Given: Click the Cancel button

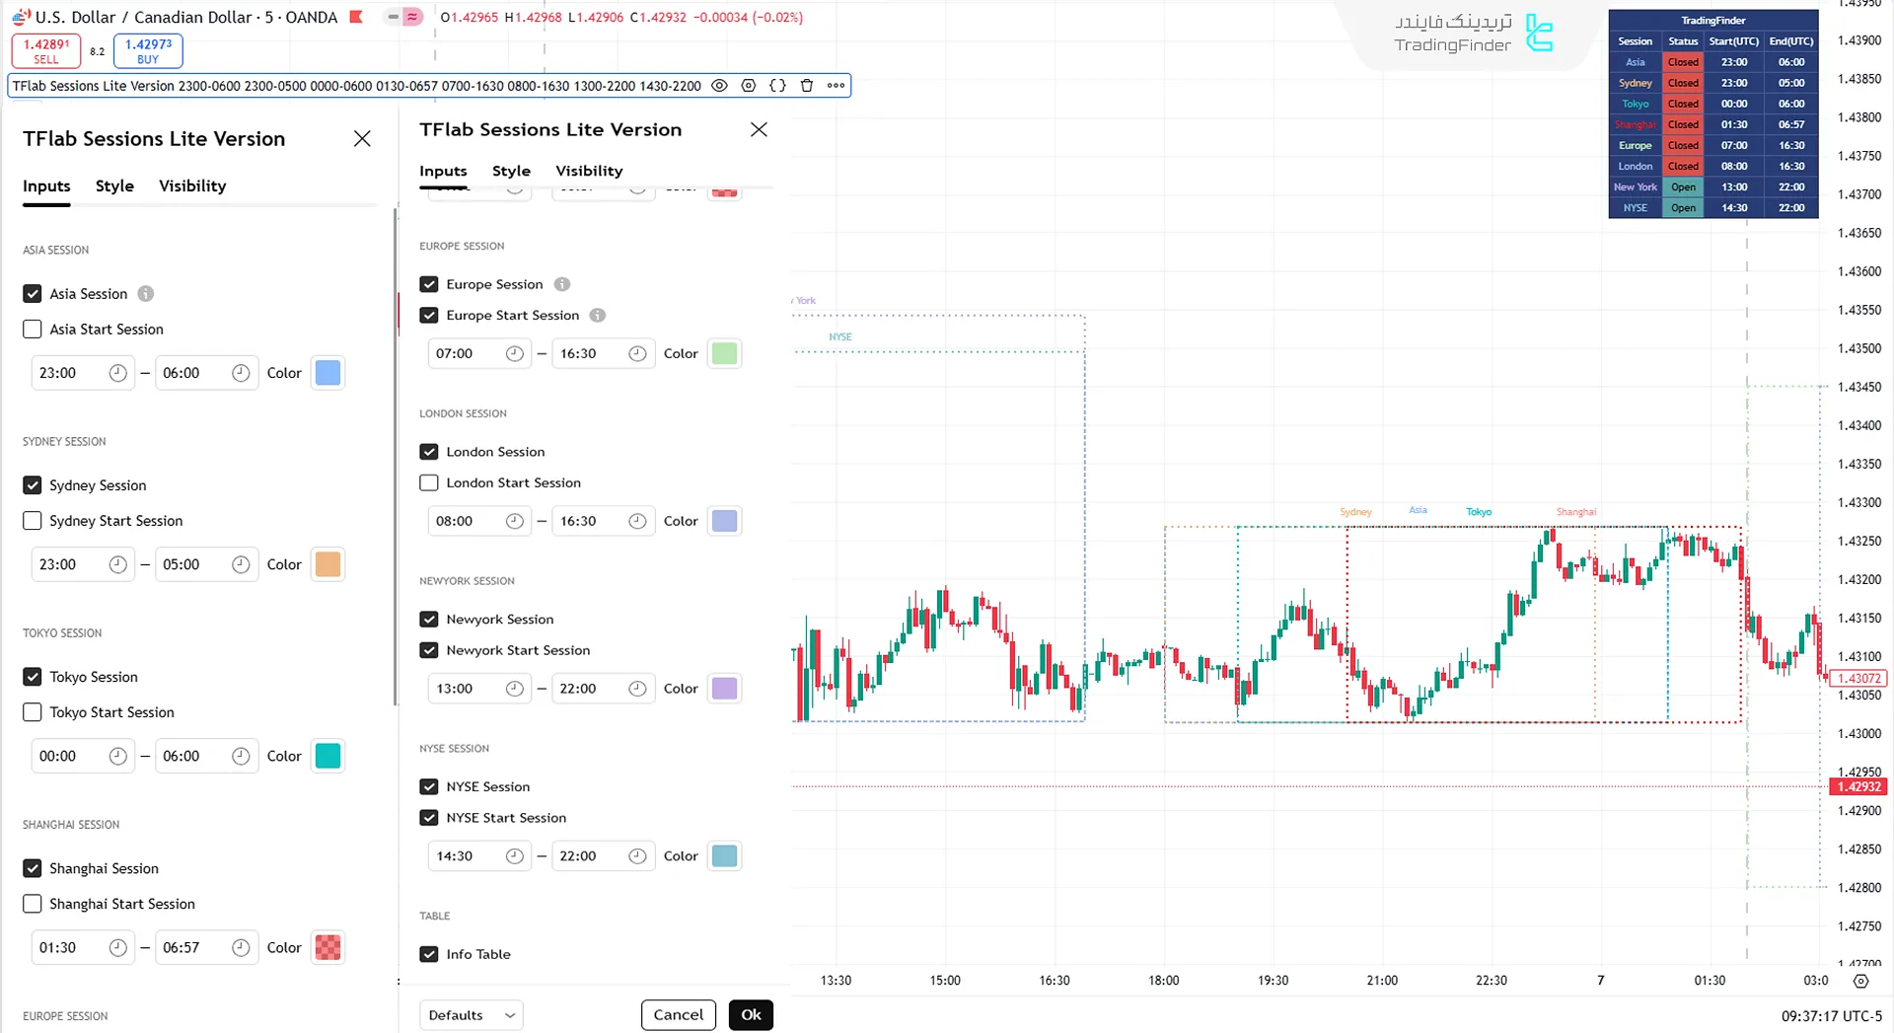Looking at the screenshot, I should tap(678, 1015).
